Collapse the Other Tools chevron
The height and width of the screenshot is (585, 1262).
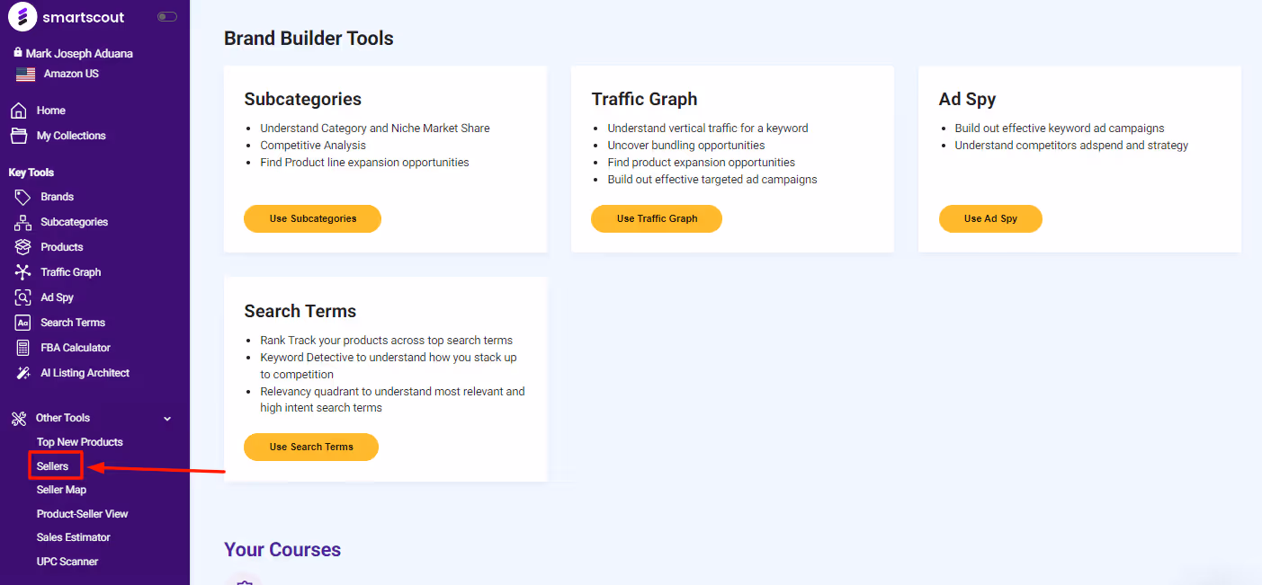pos(167,419)
